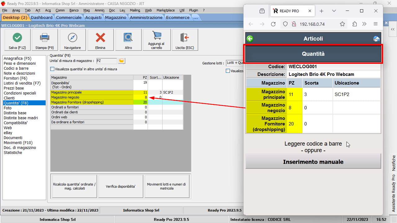Click Magazzino Fornitore (dropshipping) desktop row
The image size is (397, 223).
117,102
